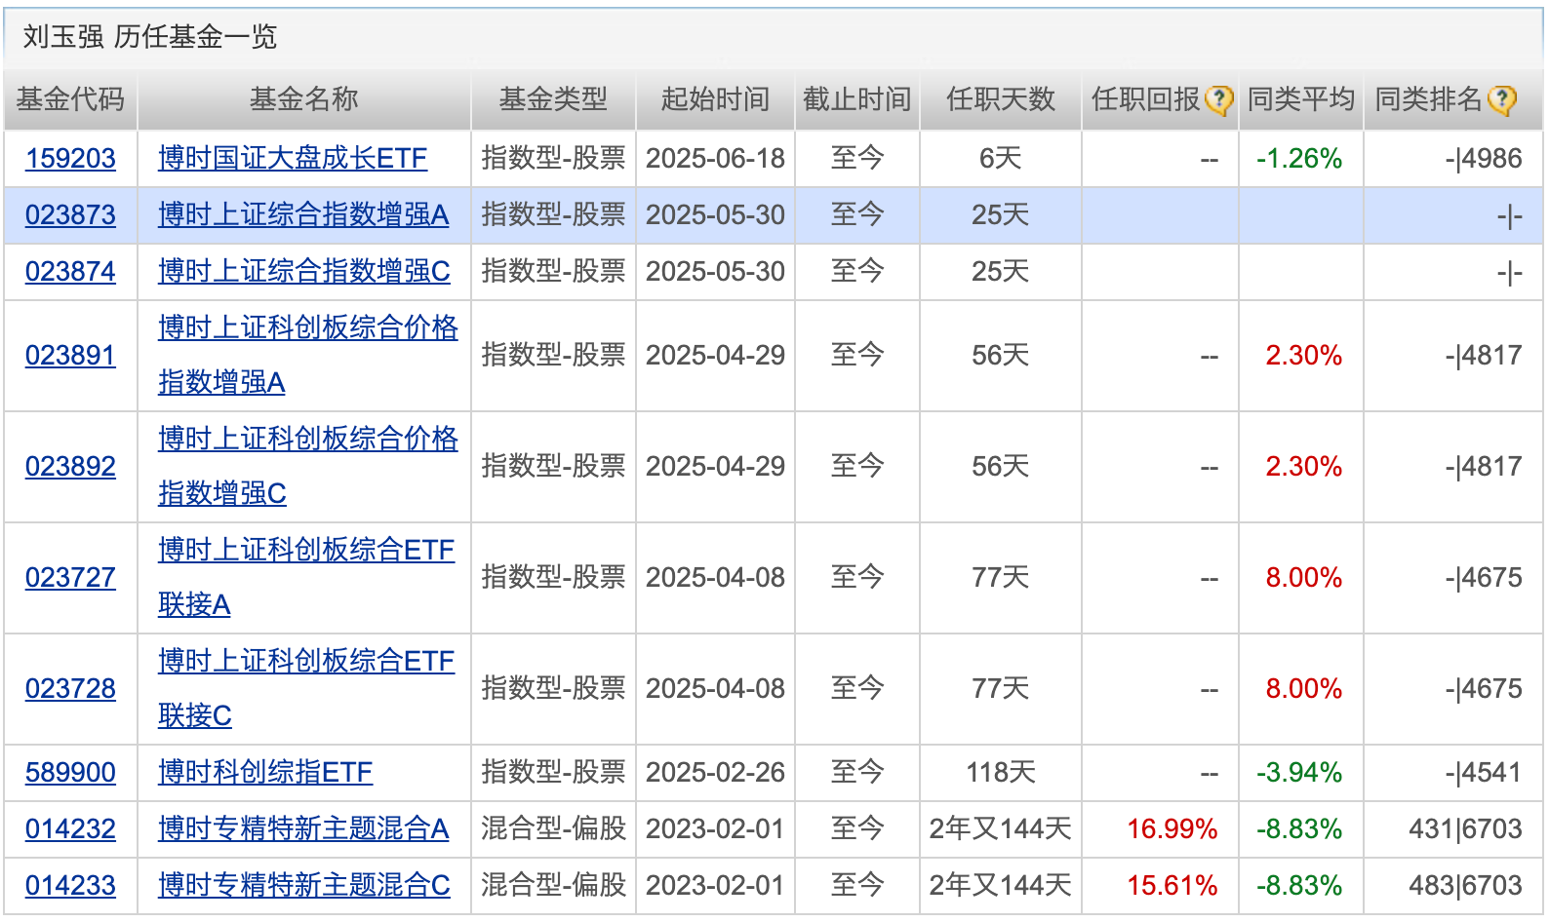The height and width of the screenshot is (922, 1549).
Task: Open 博时上证科创板综合ETF联接A link
Action: click(x=306, y=578)
